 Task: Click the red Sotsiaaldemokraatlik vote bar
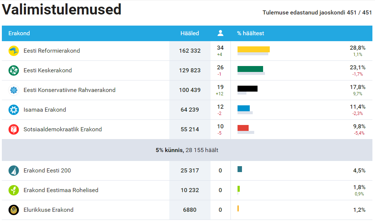click(243, 128)
